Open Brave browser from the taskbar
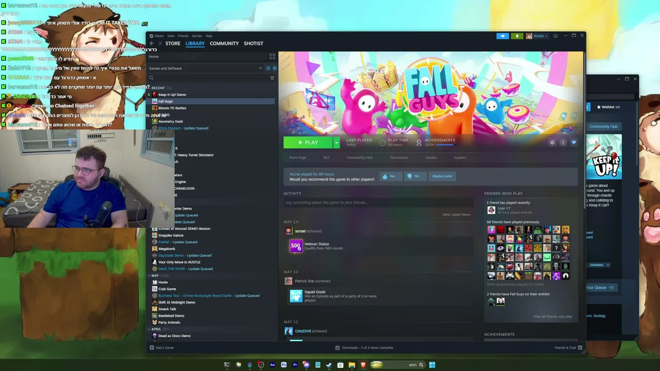This screenshot has width=660, height=371. point(363,365)
